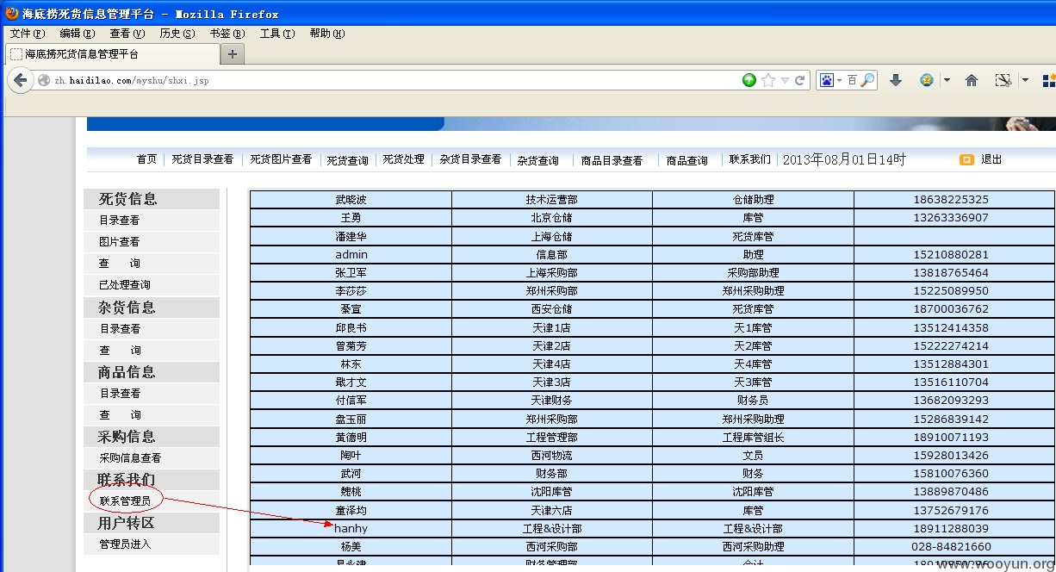The image size is (1056, 572).
Task: Click the orange logout icon
Action: (966, 159)
